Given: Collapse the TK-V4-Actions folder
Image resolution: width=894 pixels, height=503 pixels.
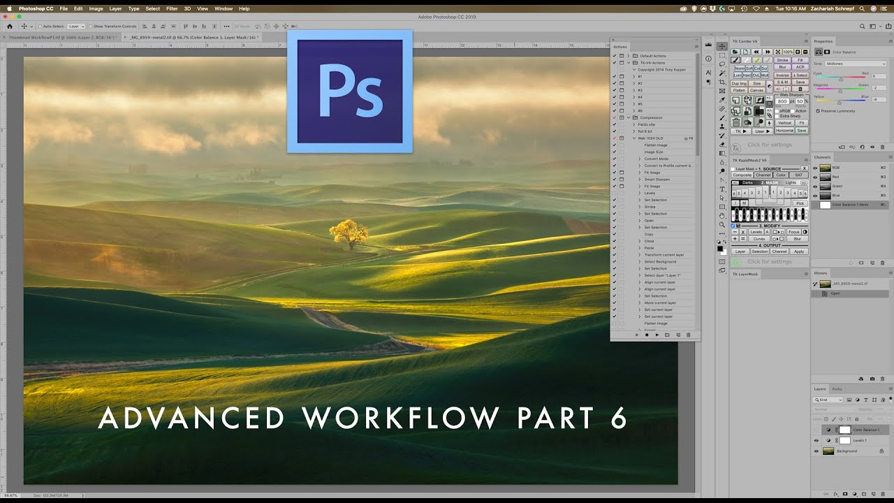Looking at the screenshot, I should point(628,63).
